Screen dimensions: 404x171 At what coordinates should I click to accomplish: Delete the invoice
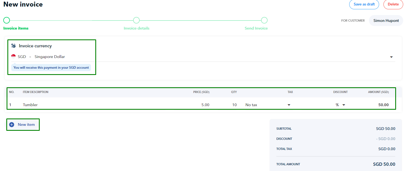[393, 4]
